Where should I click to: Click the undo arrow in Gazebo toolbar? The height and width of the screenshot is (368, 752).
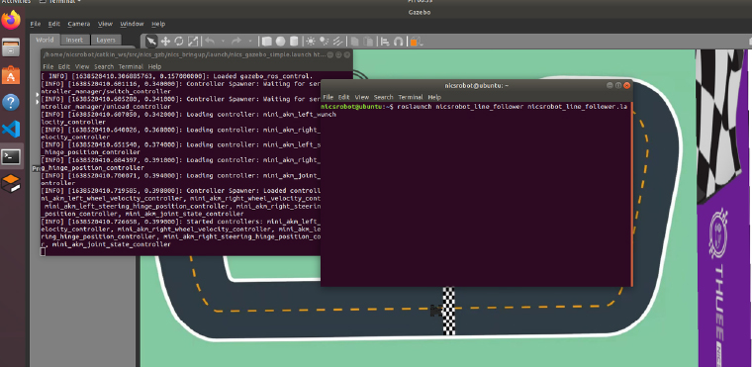pyautogui.click(x=210, y=42)
